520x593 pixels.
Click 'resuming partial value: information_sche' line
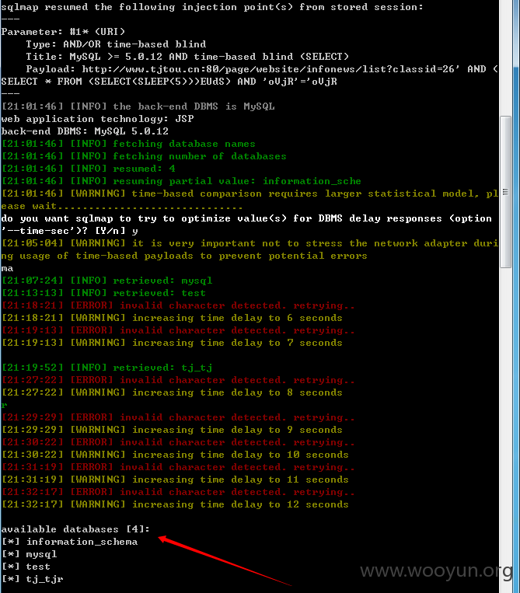pyautogui.click(x=182, y=181)
